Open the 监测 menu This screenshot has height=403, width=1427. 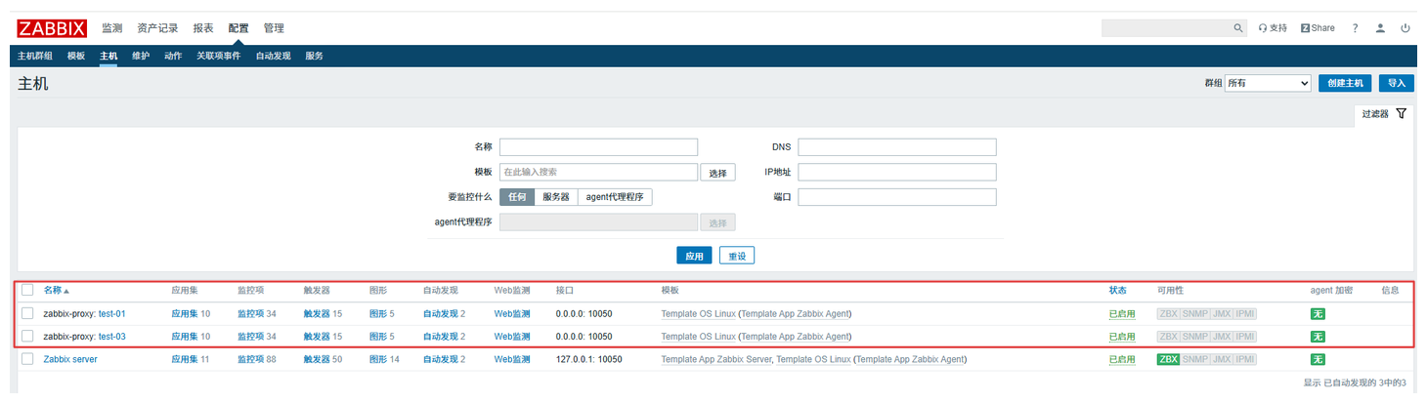click(x=111, y=28)
